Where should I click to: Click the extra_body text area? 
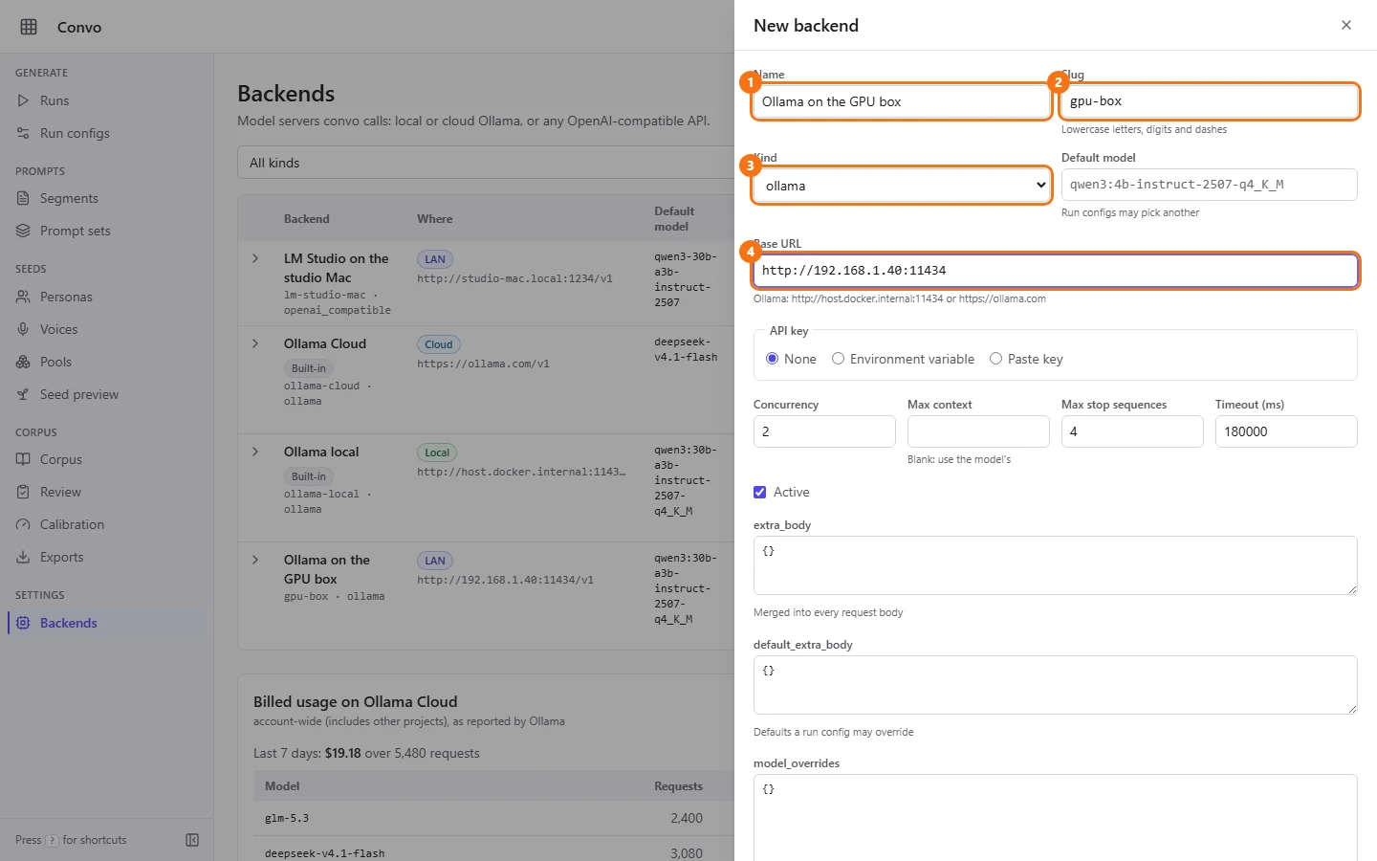[1056, 565]
